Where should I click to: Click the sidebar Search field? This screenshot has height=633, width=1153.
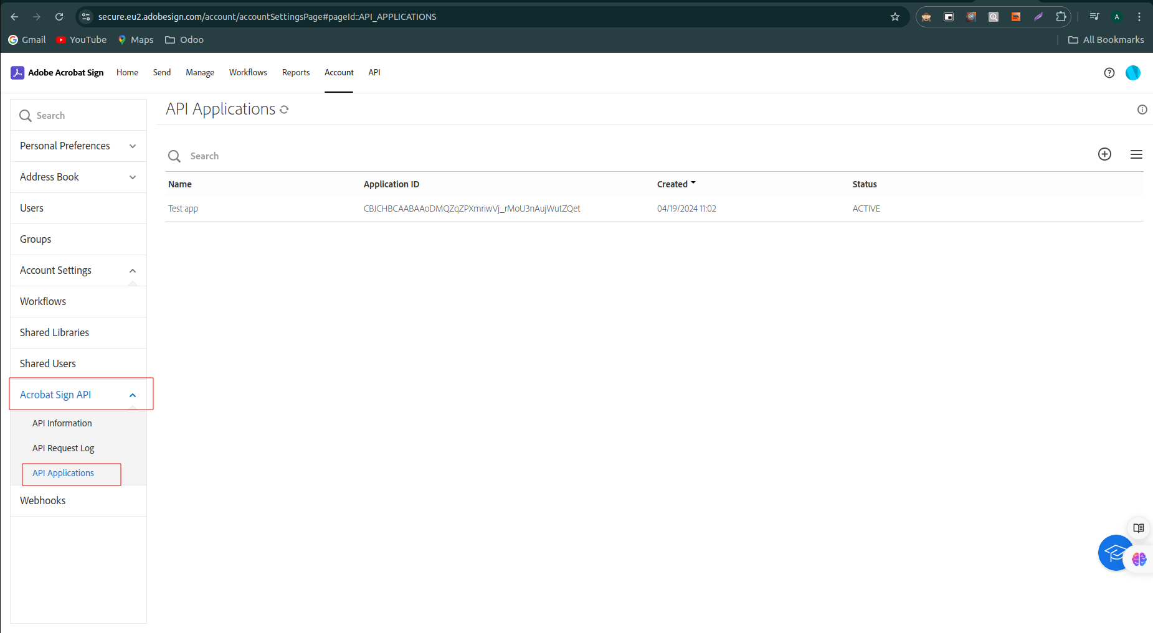tap(78, 115)
